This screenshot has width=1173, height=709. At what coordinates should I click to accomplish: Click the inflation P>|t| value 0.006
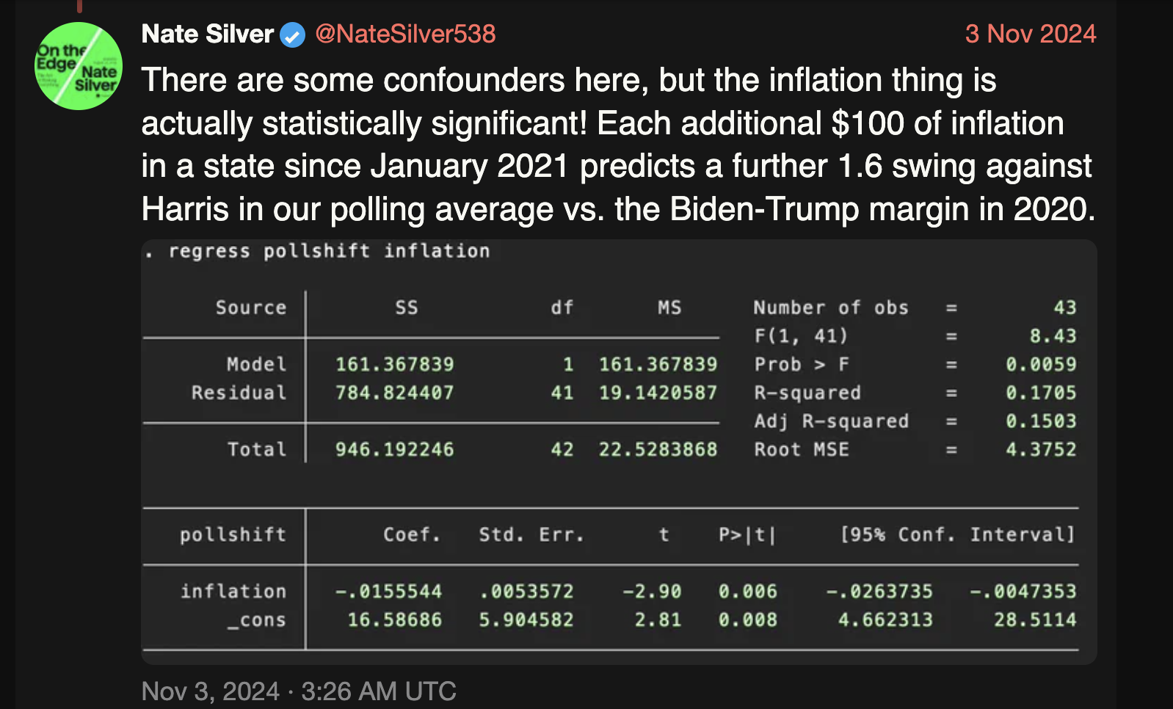coord(747,591)
